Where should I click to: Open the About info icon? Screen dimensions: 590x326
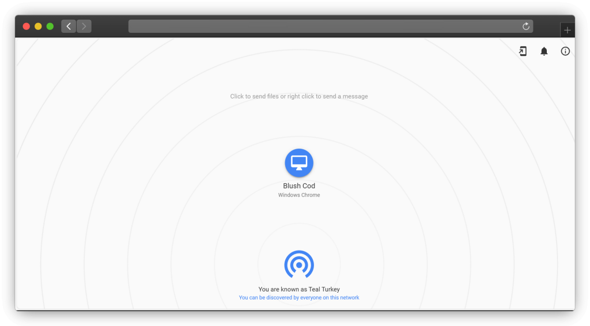point(565,51)
